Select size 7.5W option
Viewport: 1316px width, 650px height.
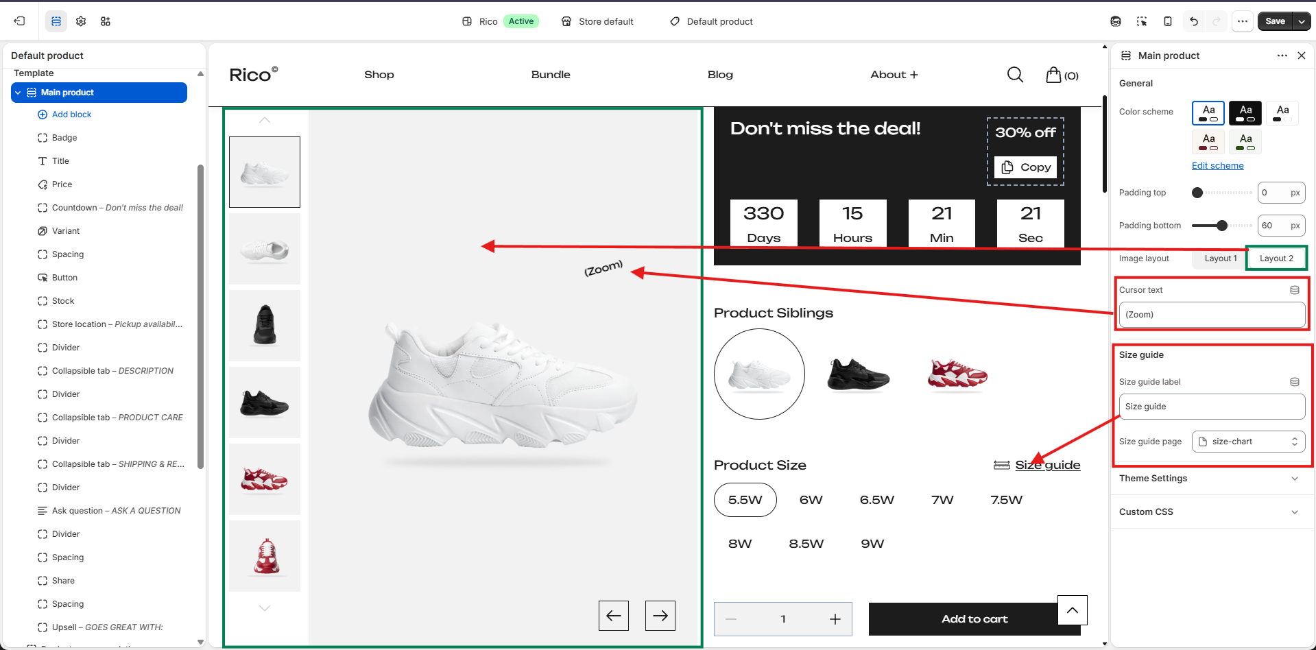tap(1007, 500)
